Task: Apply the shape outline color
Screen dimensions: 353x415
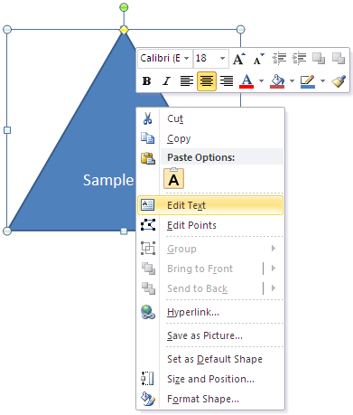Action: pyautogui.click(x=308, y=81)
